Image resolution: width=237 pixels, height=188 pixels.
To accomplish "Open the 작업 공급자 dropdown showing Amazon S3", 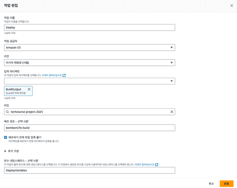I will point(90,48).
